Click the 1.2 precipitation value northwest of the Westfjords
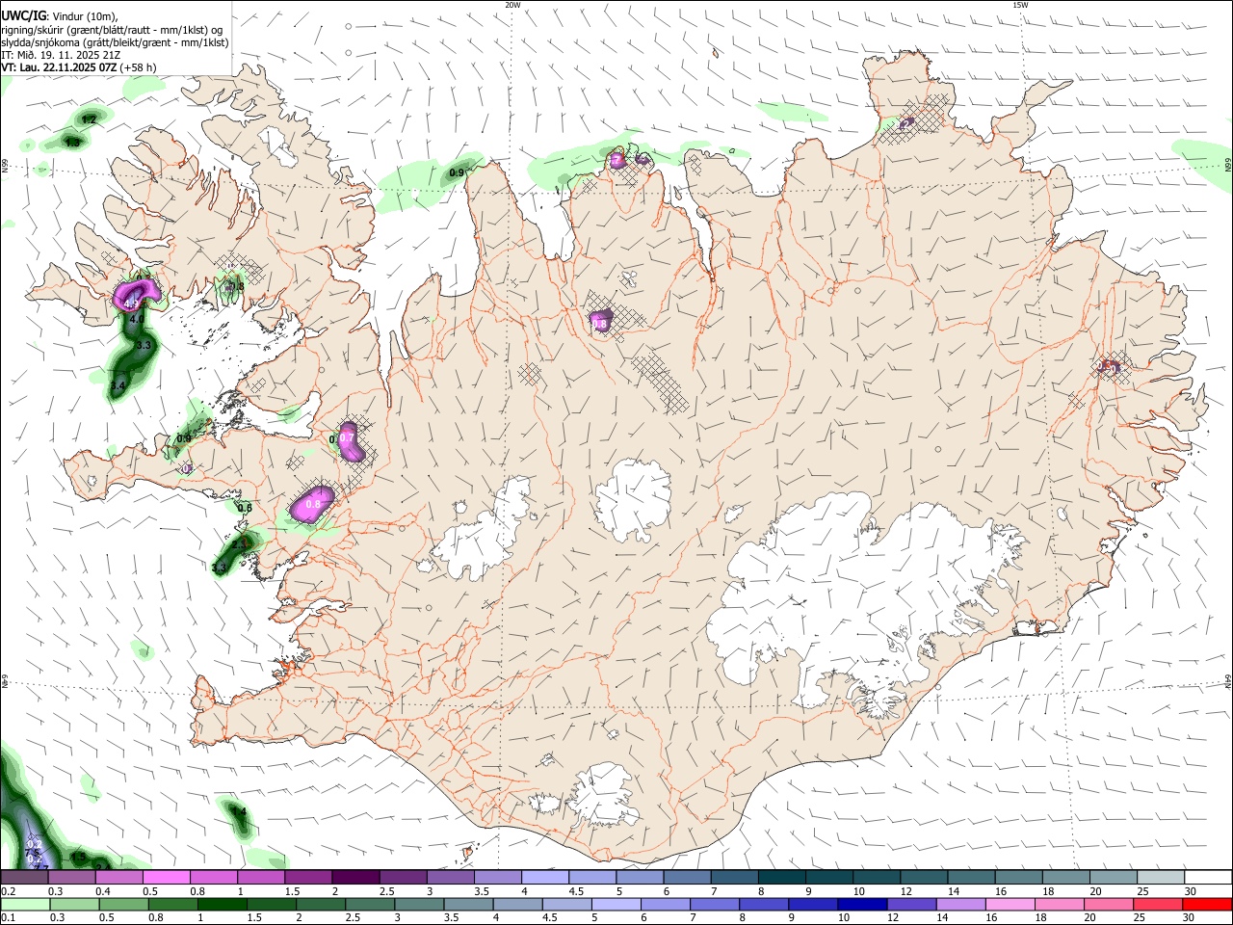This screenshot has height=925, width=1233. point(89,119)
